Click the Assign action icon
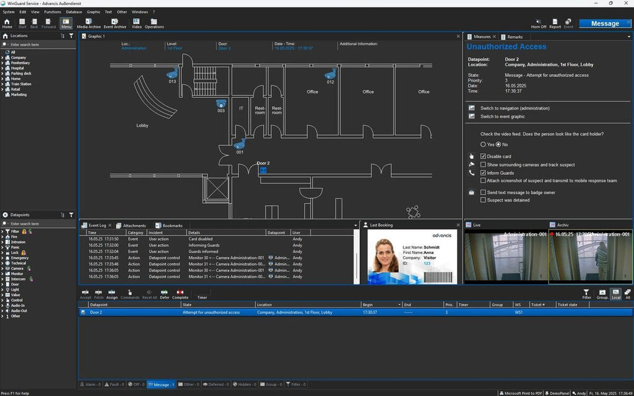The height and width of the screenshot is (396, 634). tap(111, 294)
